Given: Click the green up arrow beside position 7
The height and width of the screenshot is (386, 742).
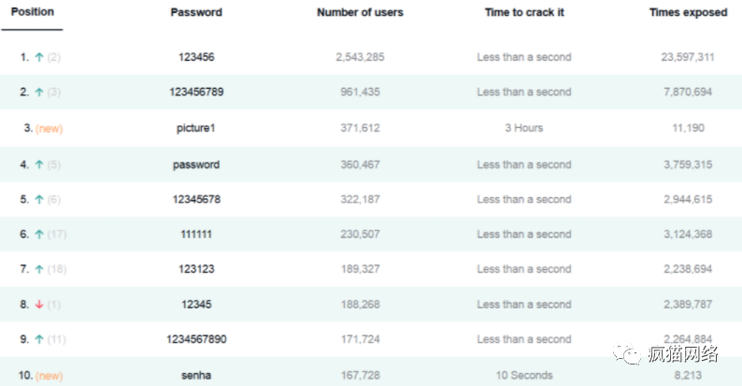Looking at the screenshot, I should [x=39, y=269].
